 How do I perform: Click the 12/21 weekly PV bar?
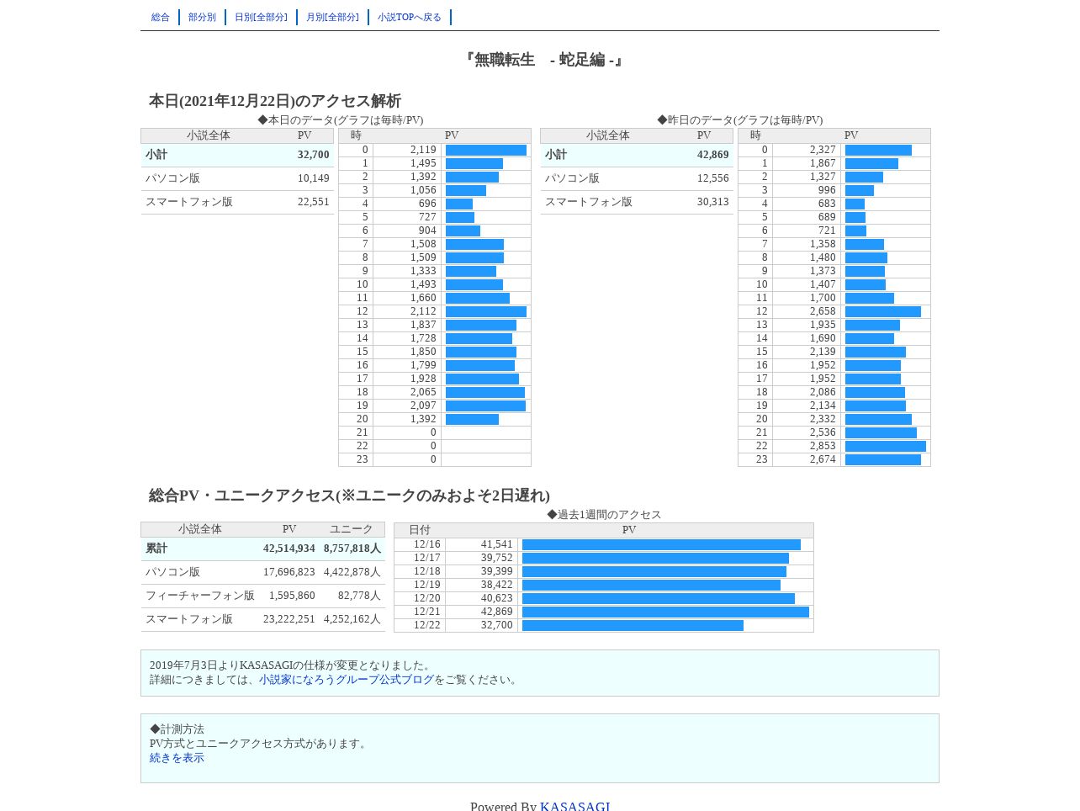pos(665,612)
